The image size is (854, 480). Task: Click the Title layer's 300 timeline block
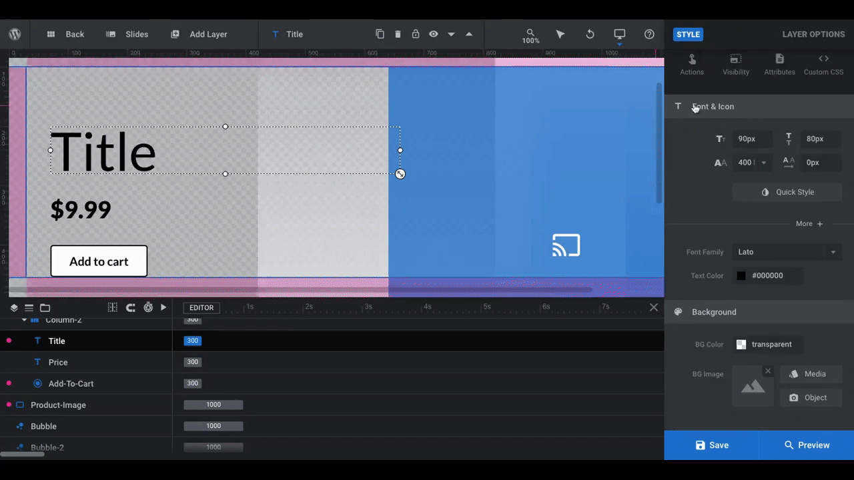click(x=192, y=341)
